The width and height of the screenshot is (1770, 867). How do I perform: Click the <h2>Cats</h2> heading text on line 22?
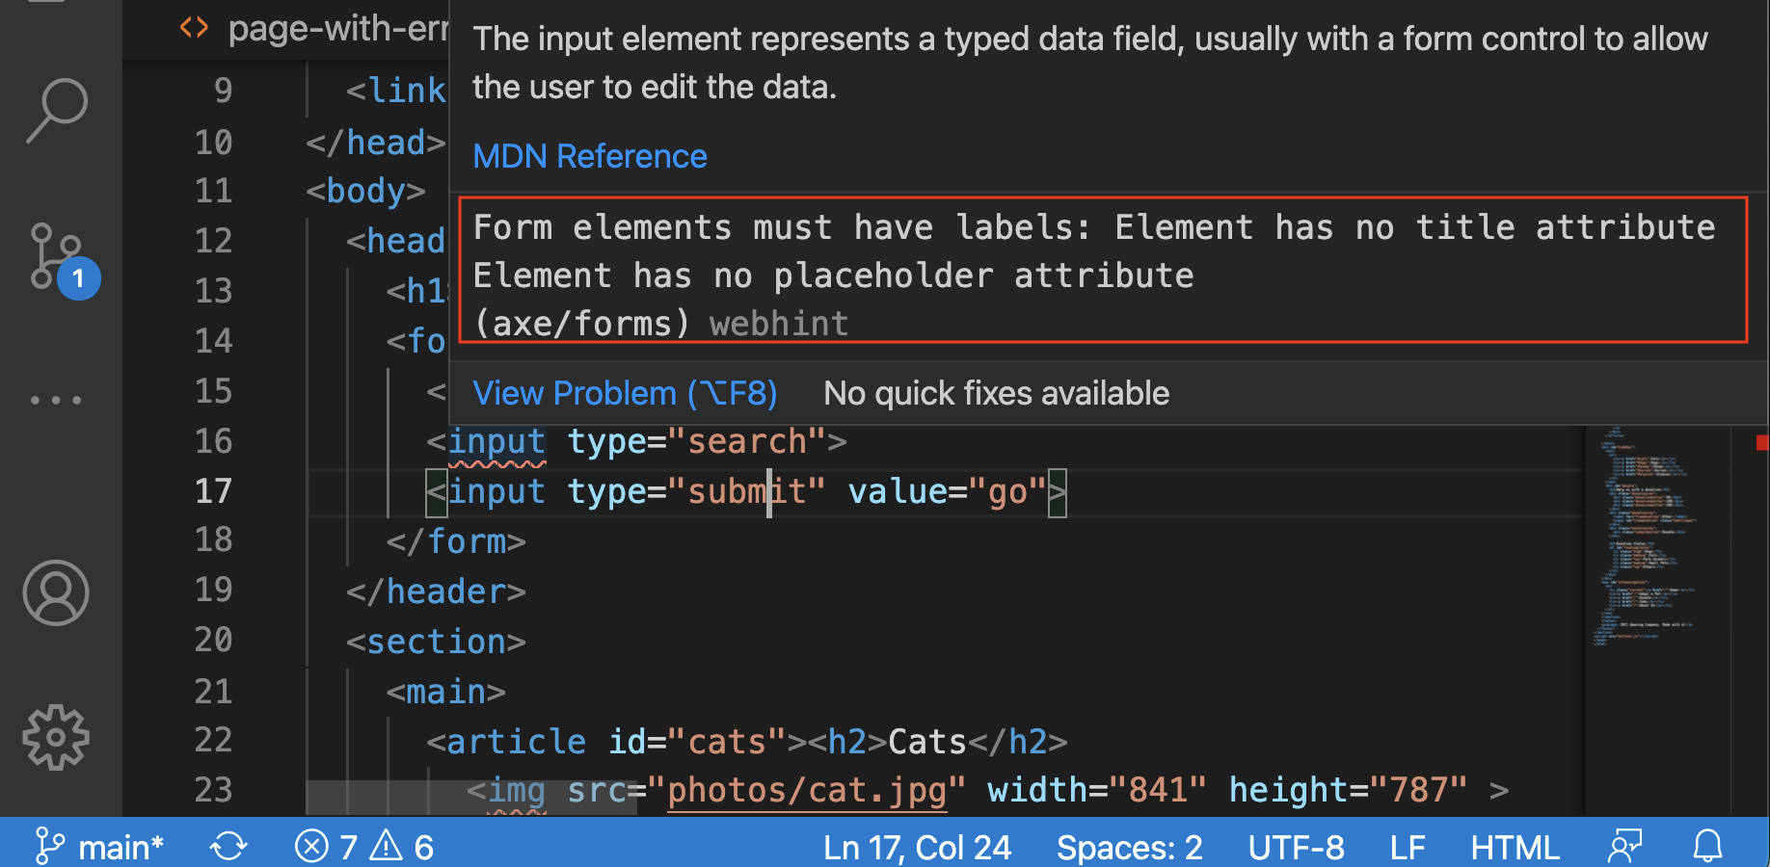[938, 742]
